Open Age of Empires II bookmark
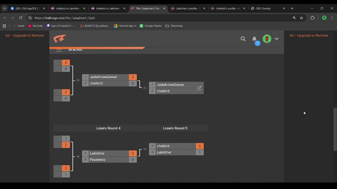The height and width of the screenshot is (189, 337). coord(61,26)
